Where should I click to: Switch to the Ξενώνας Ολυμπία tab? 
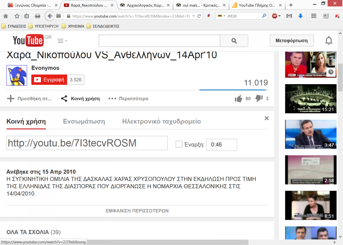coord(30,5)
